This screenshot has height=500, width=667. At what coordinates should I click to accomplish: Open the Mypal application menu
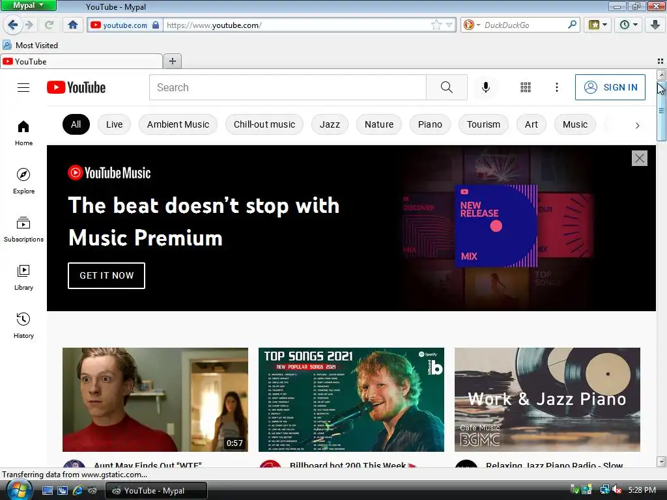29,5
